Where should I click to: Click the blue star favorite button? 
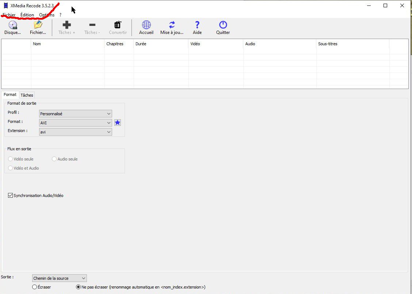tap(118, 123)
